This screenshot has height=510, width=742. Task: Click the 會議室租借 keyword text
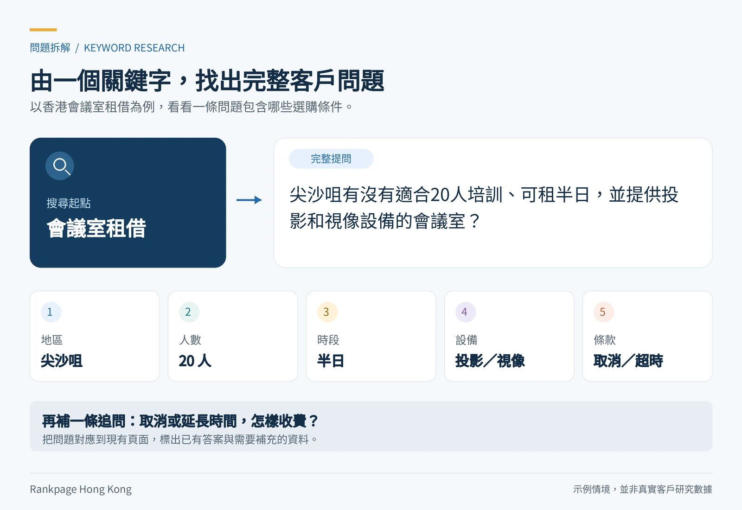[x=96, y=229]
